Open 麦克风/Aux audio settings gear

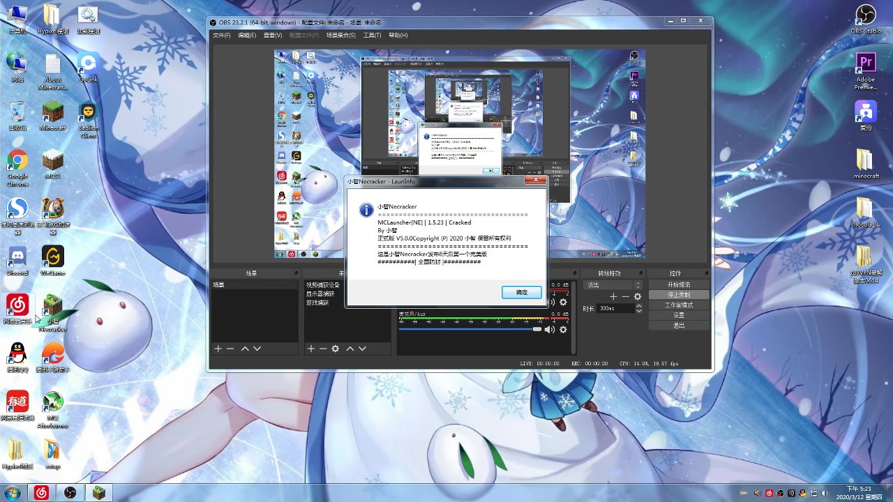click(x=563, y=329)
